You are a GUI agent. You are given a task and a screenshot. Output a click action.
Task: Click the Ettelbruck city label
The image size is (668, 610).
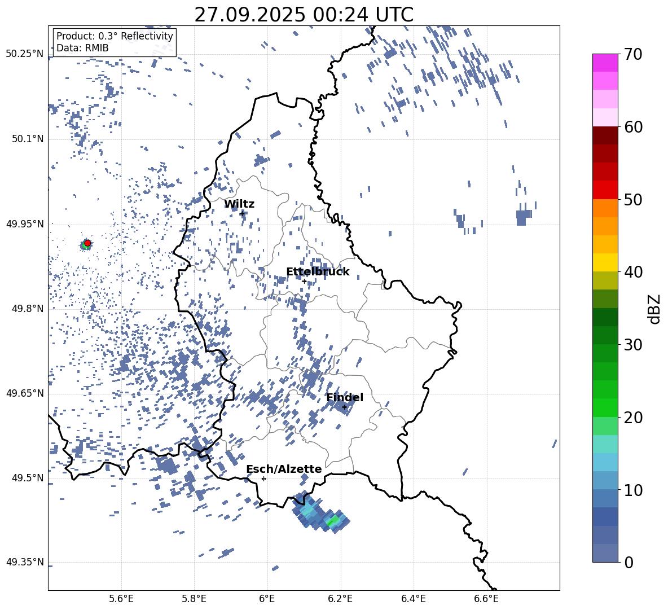click(x=318, y=272)
